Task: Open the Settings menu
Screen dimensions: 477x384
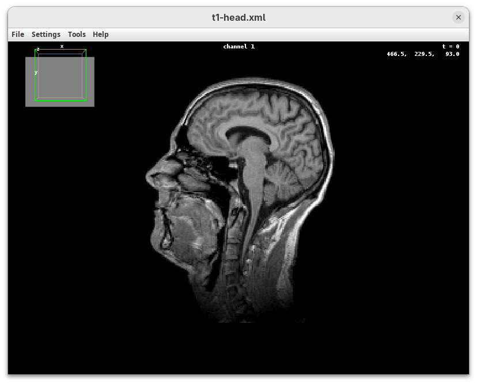Action: [x=46, y=35]
